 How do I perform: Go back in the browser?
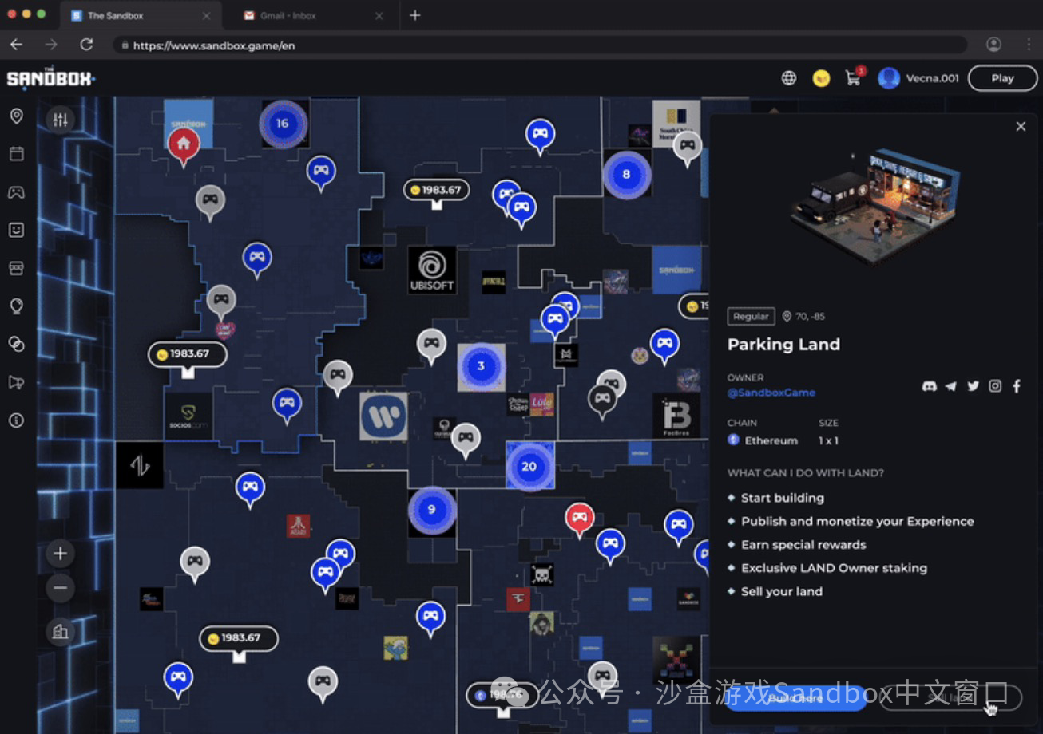(16, 45)
